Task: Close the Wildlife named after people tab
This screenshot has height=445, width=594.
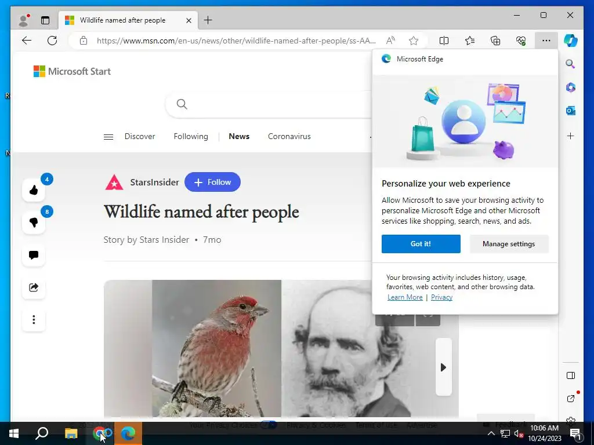Action: (x=189, y=20)
